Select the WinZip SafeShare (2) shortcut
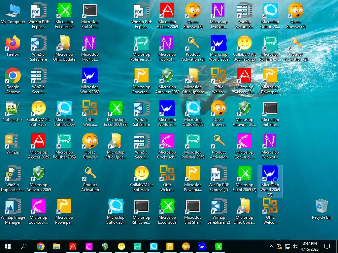The height and width of the screenshot is (253, 338). click(219, 211)
